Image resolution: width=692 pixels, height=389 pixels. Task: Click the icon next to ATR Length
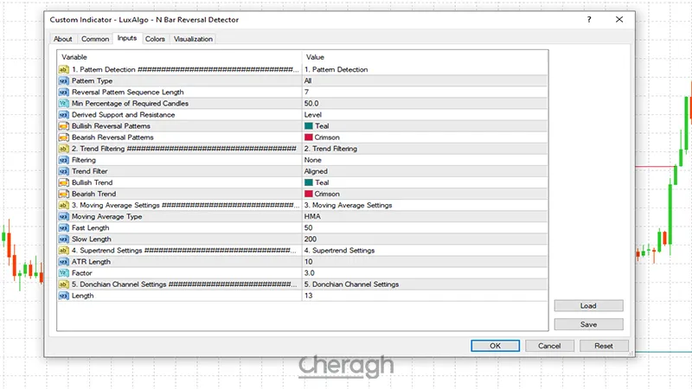(x=63, y=261)
